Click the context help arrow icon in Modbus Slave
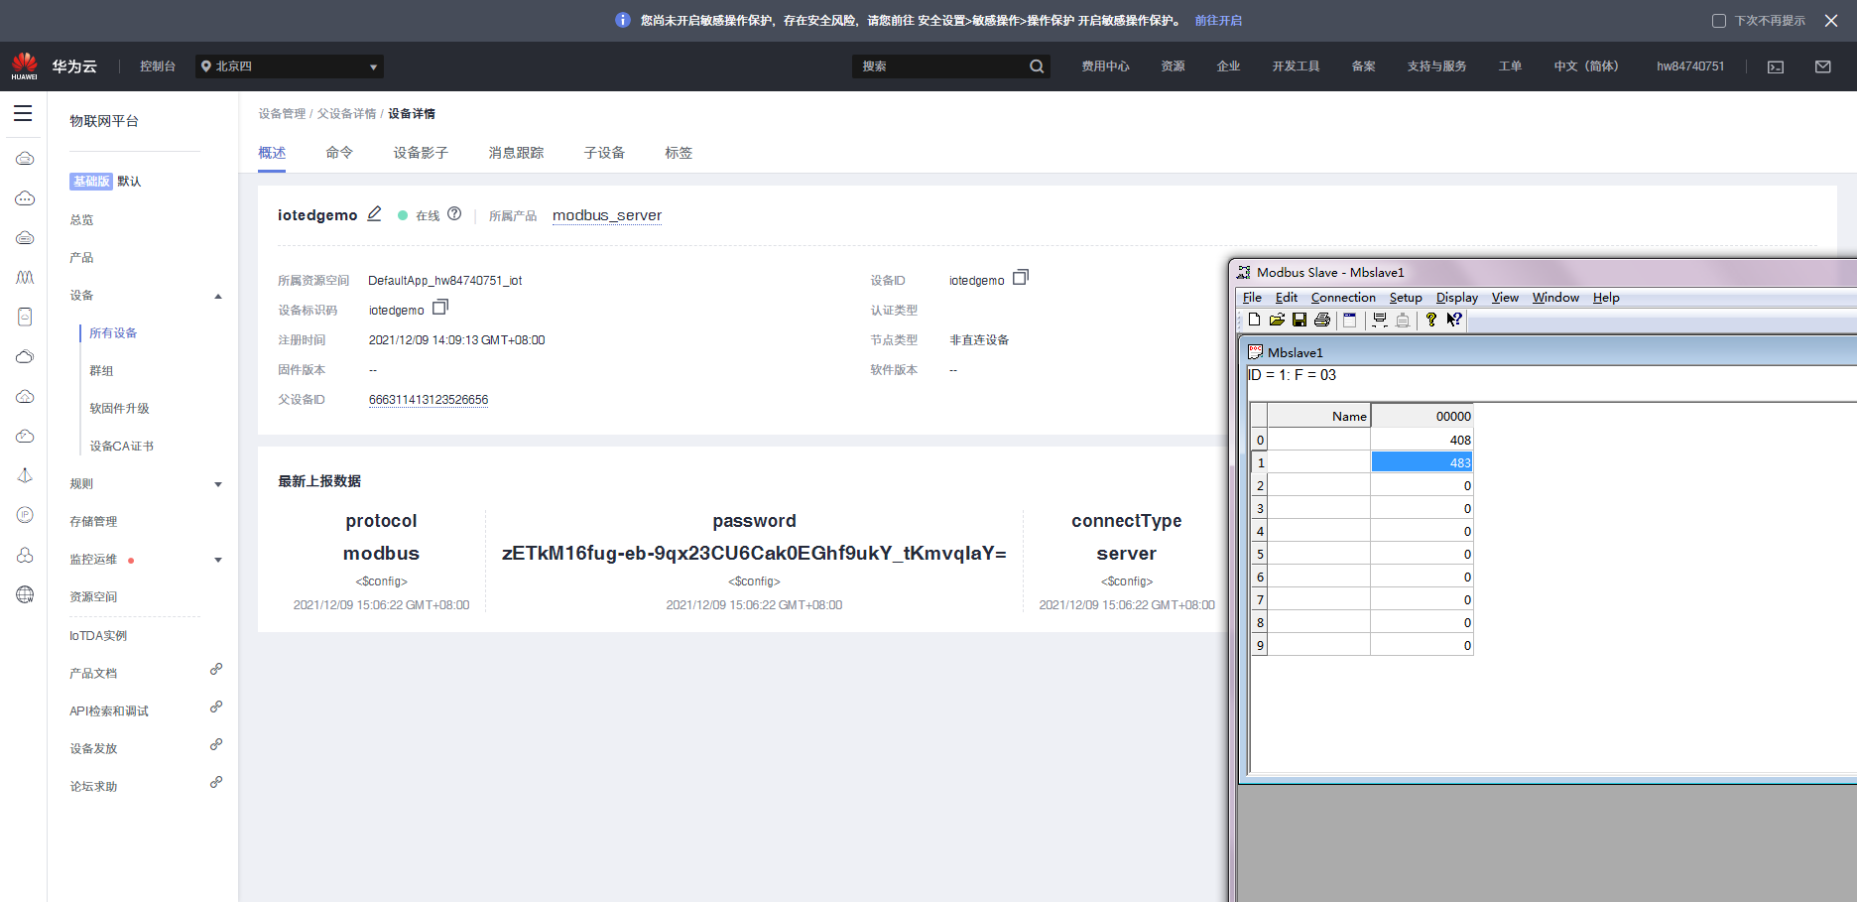The image size is (1857, 902). click(x=1454, y=320)
